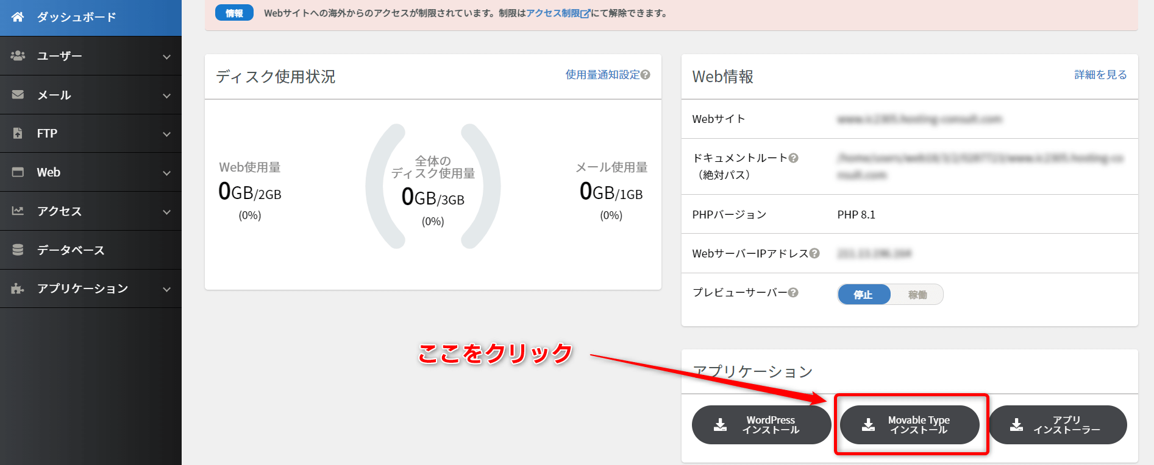
Task: Click アプリ インストーラー button
Action: pyautogui.click(x=1058, y=425)
